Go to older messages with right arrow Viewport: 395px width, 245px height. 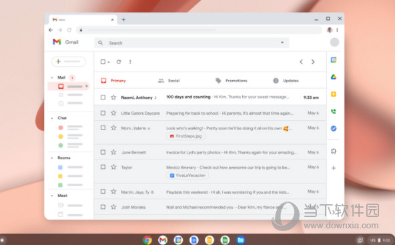313,62
